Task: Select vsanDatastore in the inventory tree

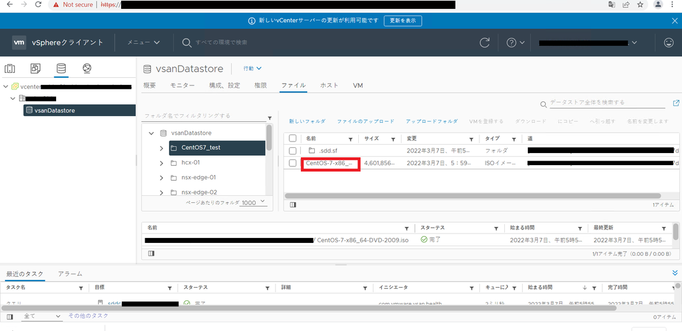Action: (80, 110)
